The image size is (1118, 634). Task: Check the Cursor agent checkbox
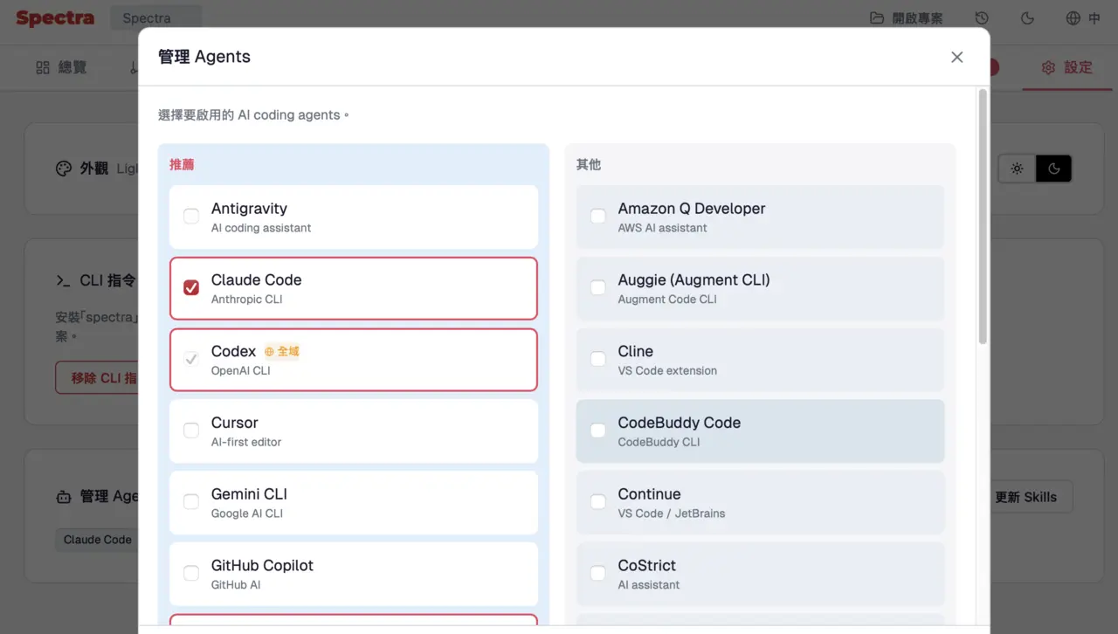pyautogui.click(x=191, y=431)
